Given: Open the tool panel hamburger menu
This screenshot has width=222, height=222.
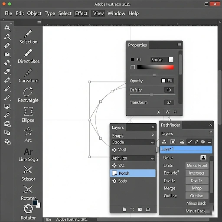Looking at the screenshot, I should [x=39, y=22].
